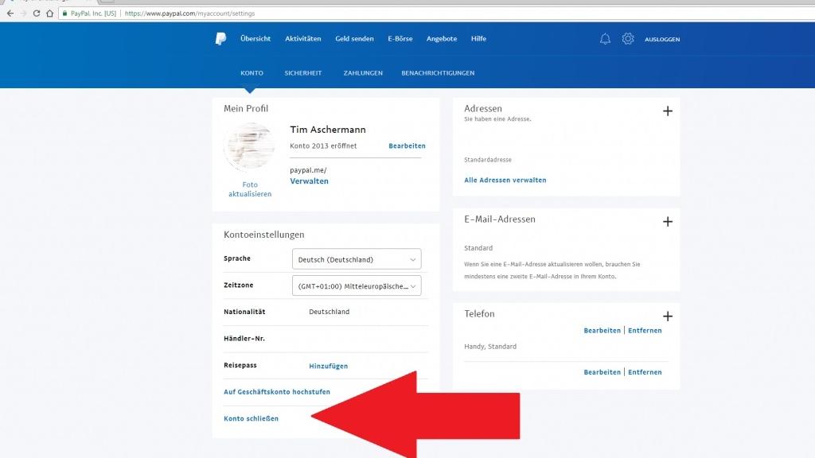Click the browser address bar URL
Screen dimensions: 815x458
tap(189, 14)
